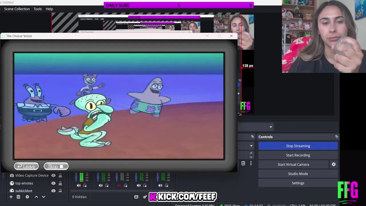Click Stop Streaming
Image resolution: width=366 pixels, height=206 pixels.
click(x=298, y=146)
